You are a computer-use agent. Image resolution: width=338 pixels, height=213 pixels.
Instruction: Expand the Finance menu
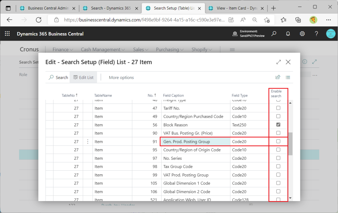click(x=63, y=50)
